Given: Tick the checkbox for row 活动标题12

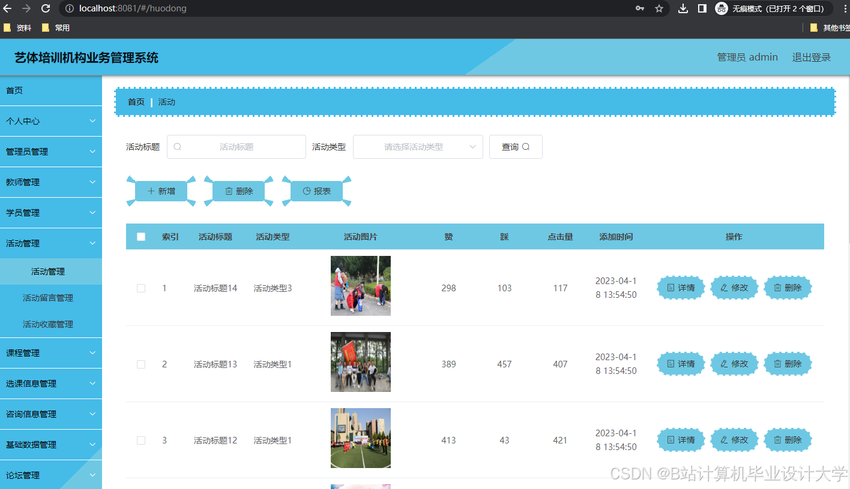Looking at the screenshot, I should 141,440.
